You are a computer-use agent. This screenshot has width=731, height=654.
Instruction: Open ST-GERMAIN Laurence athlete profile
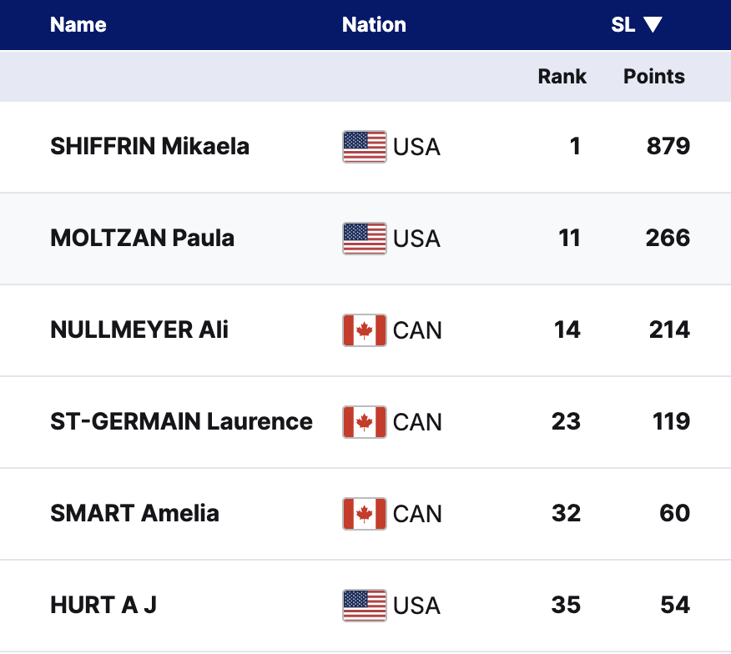pos(181,422)
